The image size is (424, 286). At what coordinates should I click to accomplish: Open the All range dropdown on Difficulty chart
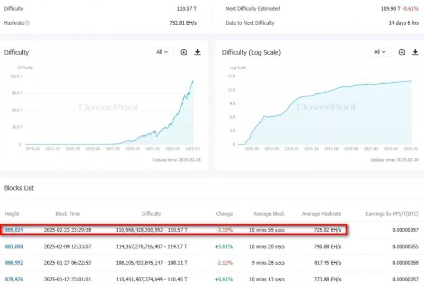click(x=162, y=52)
